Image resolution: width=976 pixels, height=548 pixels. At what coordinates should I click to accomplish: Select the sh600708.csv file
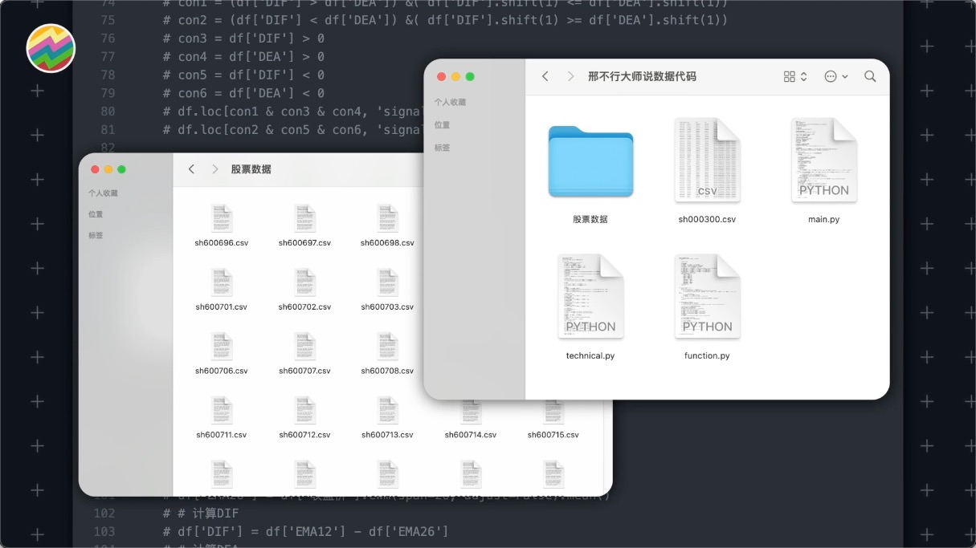(x=387, y=347)
